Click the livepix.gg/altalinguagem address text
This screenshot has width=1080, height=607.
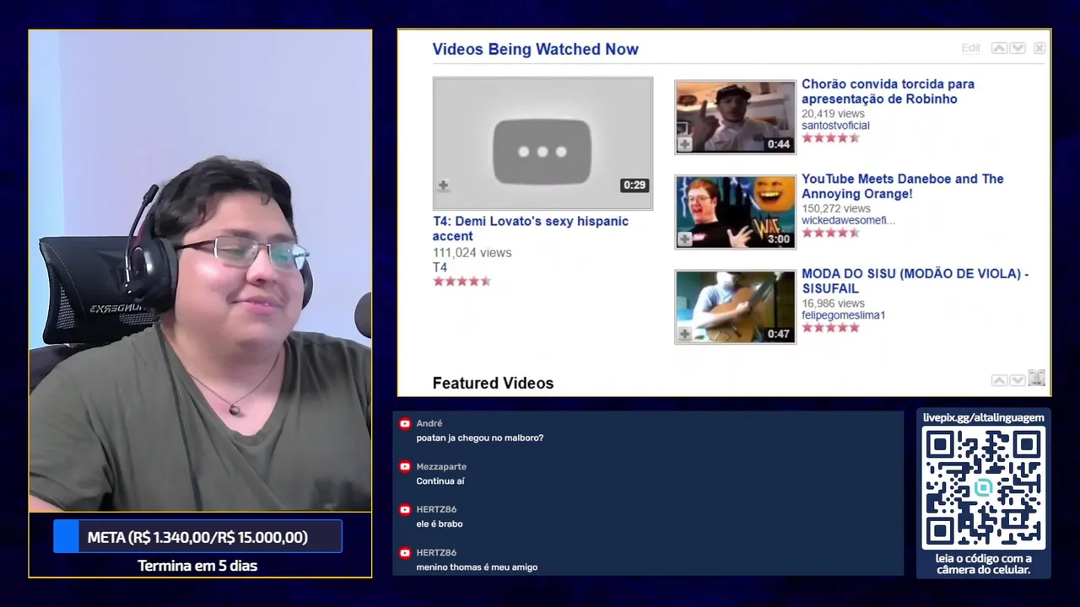(984, 417)
